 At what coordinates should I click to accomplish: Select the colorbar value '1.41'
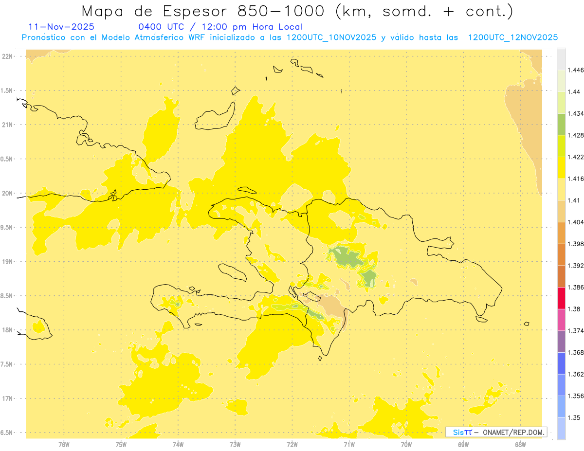pyautogui.click(x=574, y=200)
